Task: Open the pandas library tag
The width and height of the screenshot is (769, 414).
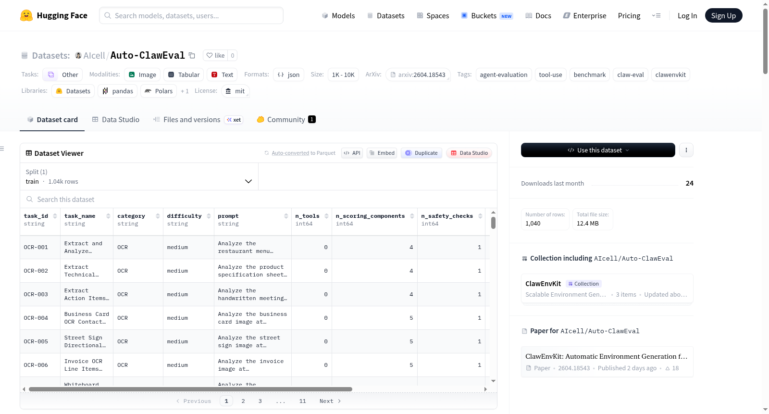Action: (118, 91)
